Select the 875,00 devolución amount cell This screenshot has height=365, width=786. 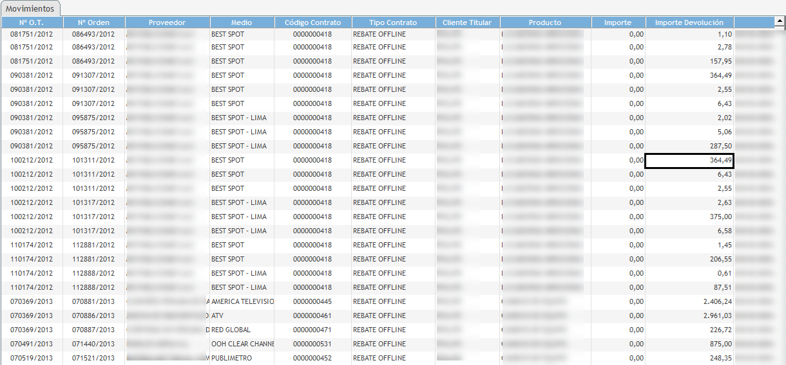point(689,344)
